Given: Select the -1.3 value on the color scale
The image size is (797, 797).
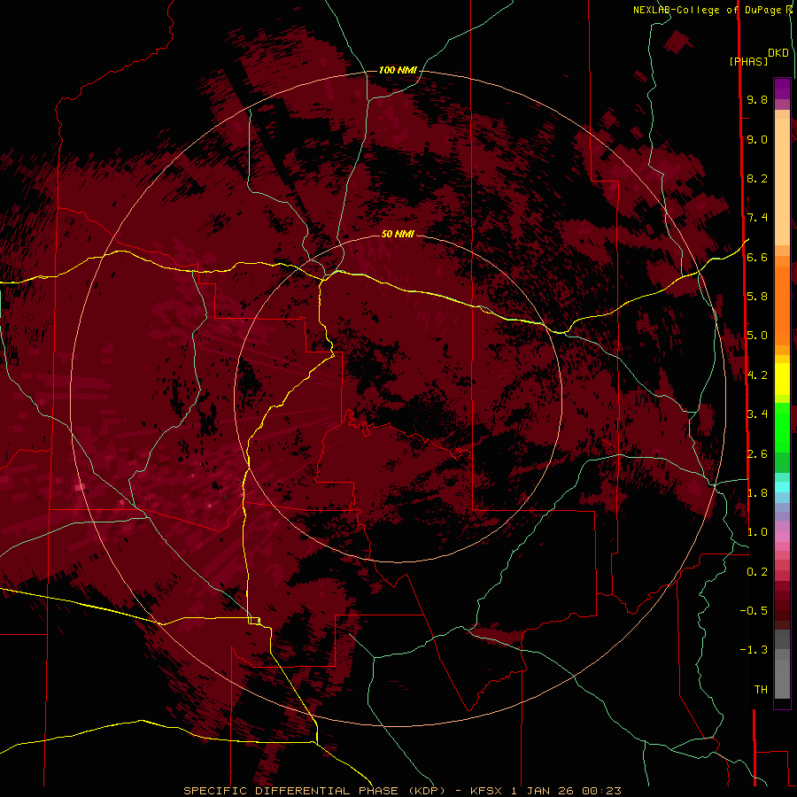Looking at the screenshot, I should pos(754,650).
